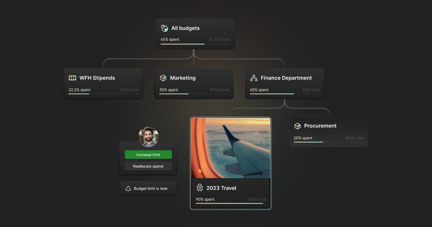Screen dimensions: 432x227
Task: Click the Procurement cube icon
Action: [x=297, y=126]
